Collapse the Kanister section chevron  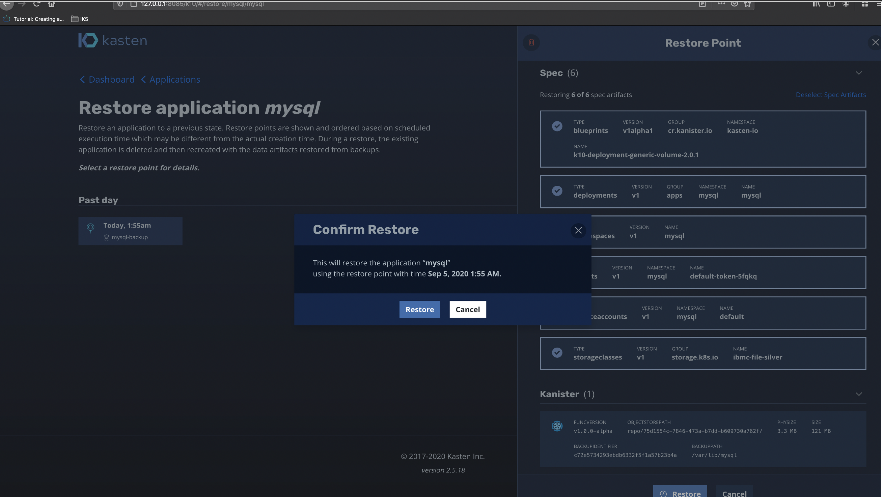(x=859, y=394)
